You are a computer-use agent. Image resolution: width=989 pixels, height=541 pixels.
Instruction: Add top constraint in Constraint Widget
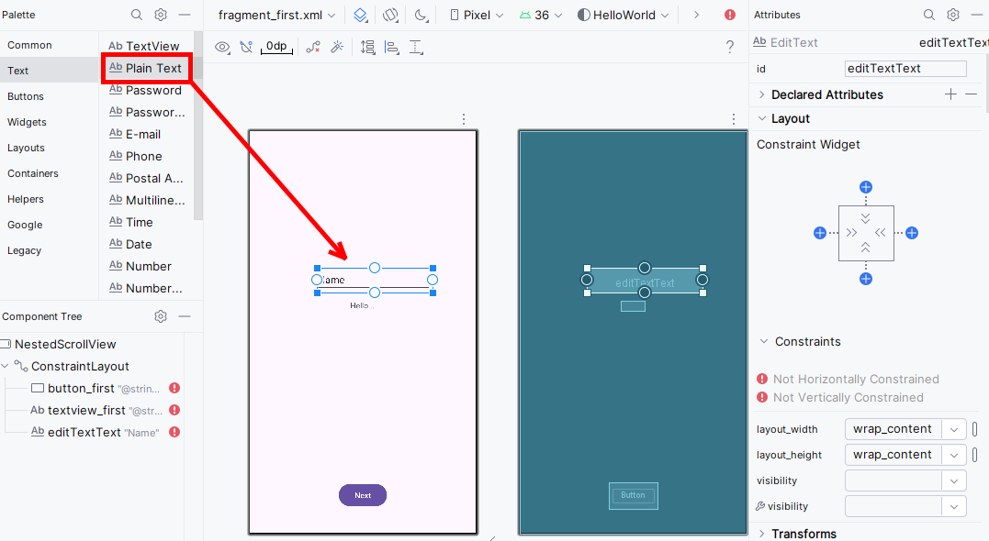coord(865,187)
